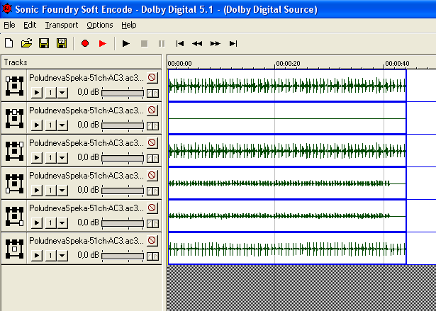Preview the Left front channel track
Screen dimensions: 436x311
pos(37,93)
